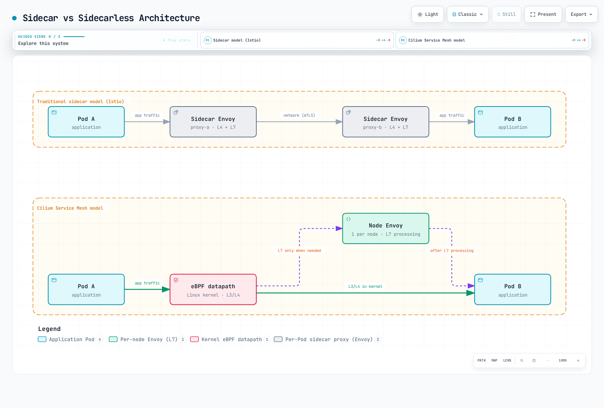
Task: Click the zoom out minus icon
Action: pos(547,360)
